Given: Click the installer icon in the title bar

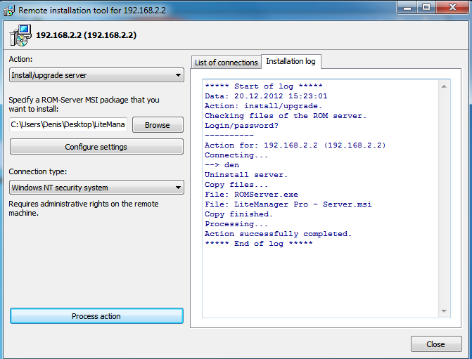Looking at the screenshot, I should tap(9, 11).
